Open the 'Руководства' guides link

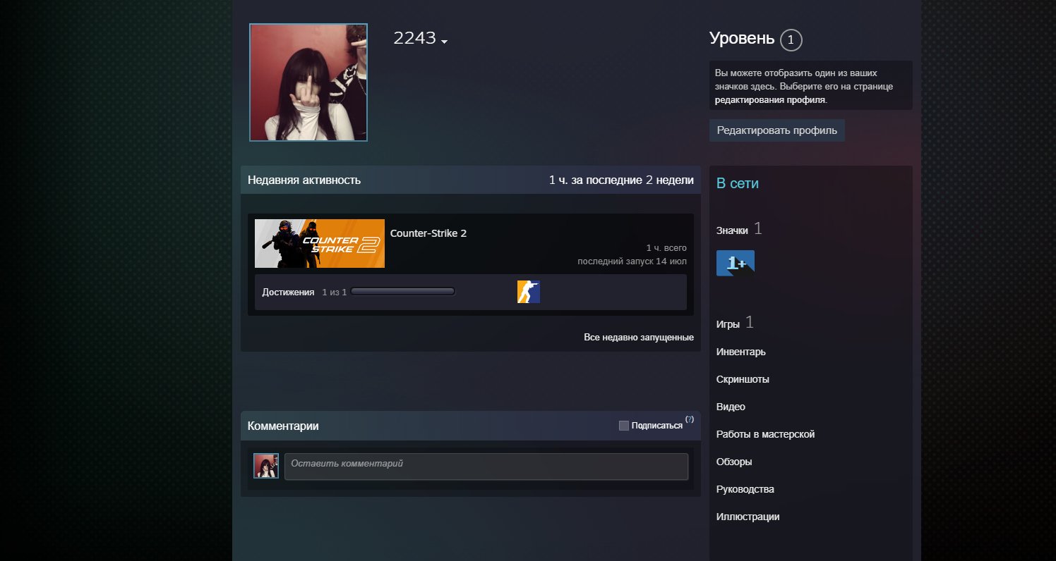(745, 489)
